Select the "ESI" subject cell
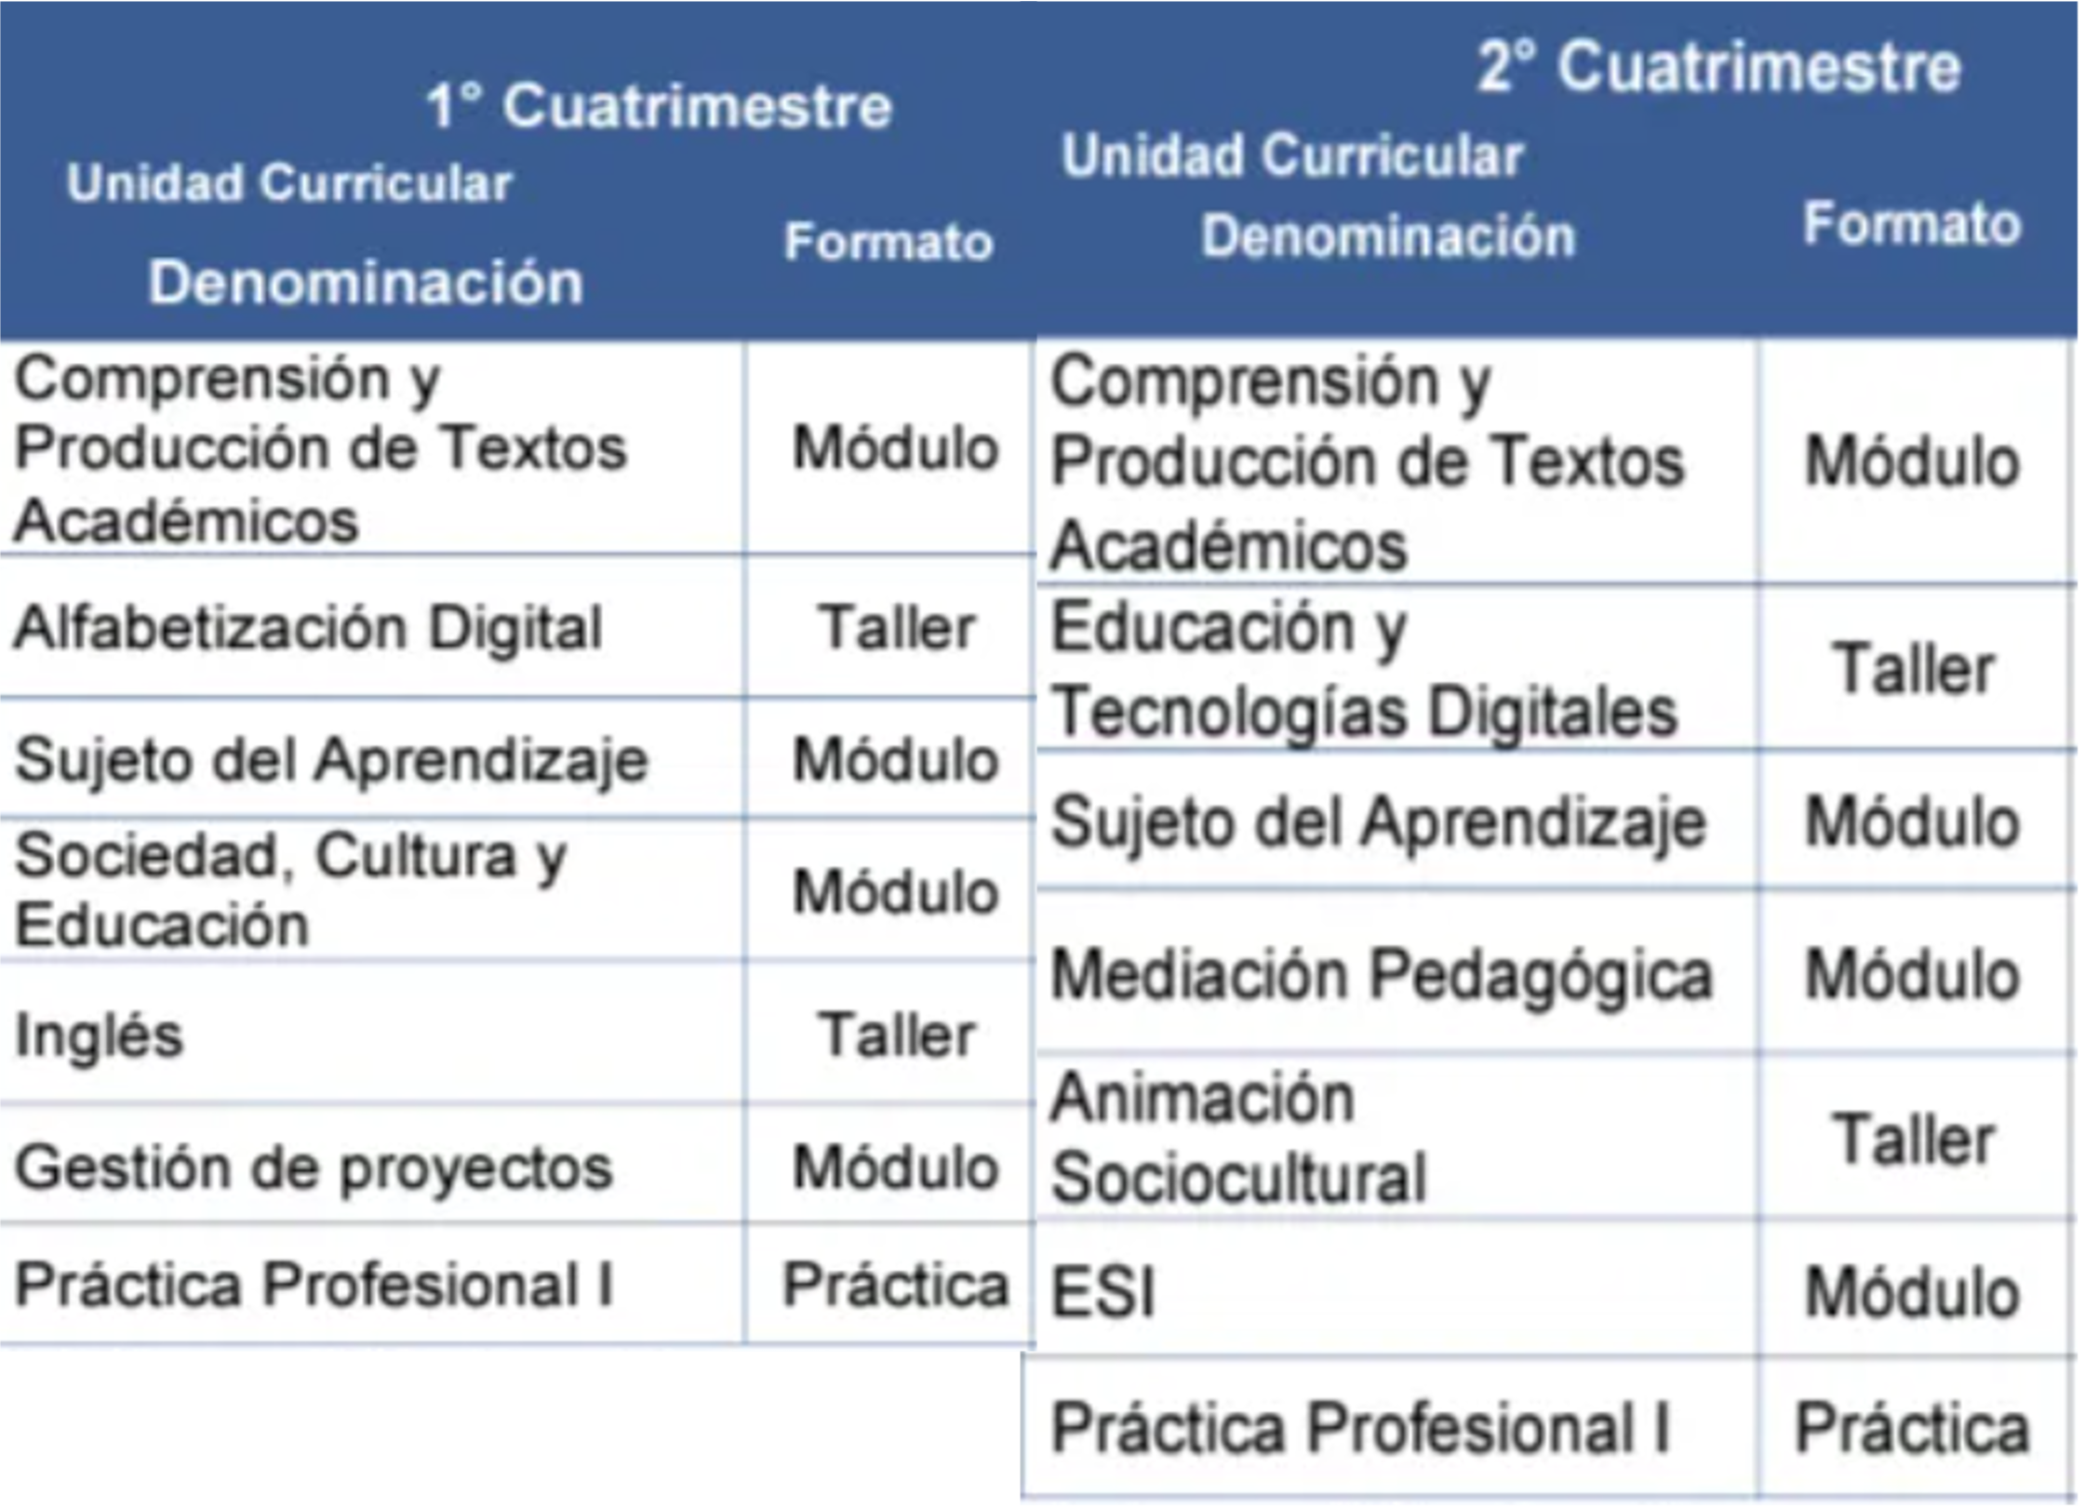The height and width of the screenshot is (1509, 2085). (1103, 1291)
